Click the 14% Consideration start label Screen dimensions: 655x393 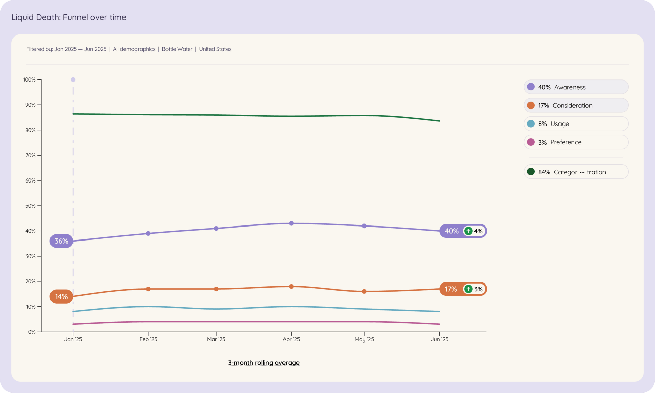coord(61,296)
